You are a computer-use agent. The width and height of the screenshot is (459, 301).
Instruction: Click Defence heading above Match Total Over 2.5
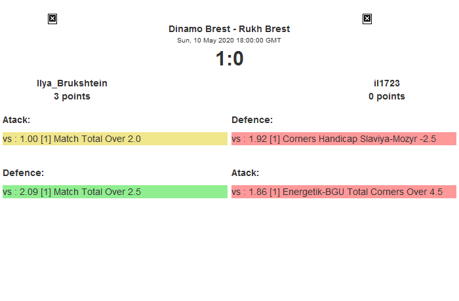[x=23, y=173]
